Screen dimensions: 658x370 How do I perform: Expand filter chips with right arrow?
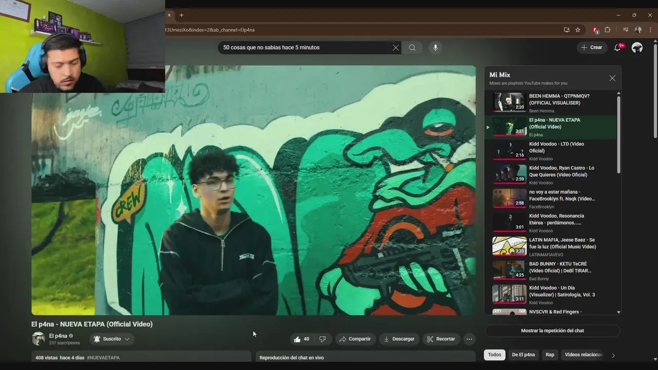[613, 355]
